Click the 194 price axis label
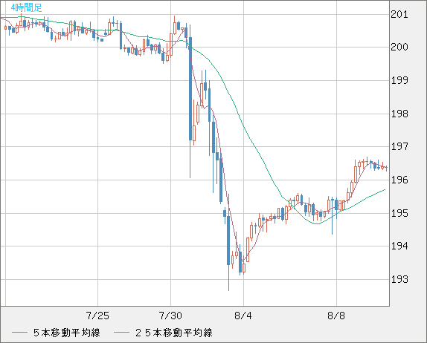Image resolution: width=427 pixels, height=343 pixels. pos(399,246)
